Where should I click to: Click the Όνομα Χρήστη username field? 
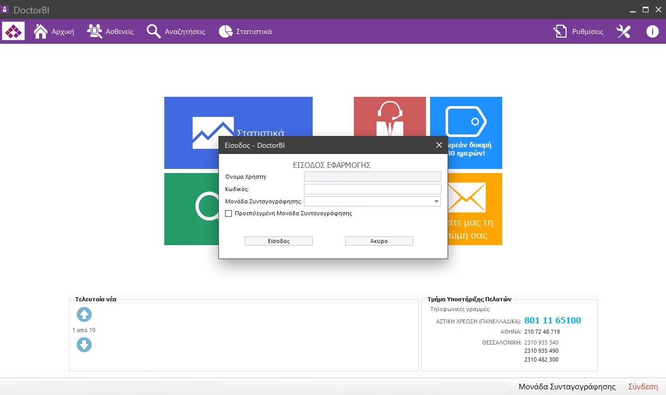pos(372,177)
